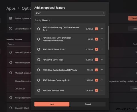Image resolution: width=137 pixels, height=112 pixels.
Task: Click the 05/06/2021 install date text
Action: tap(20, 89)
